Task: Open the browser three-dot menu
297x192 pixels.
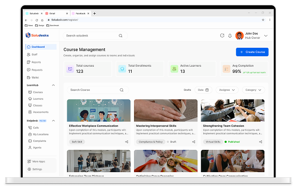Action: (x=270, y=20)
